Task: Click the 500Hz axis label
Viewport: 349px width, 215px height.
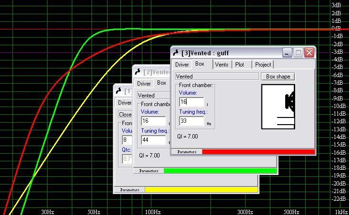Action: [x=291, y=212]
